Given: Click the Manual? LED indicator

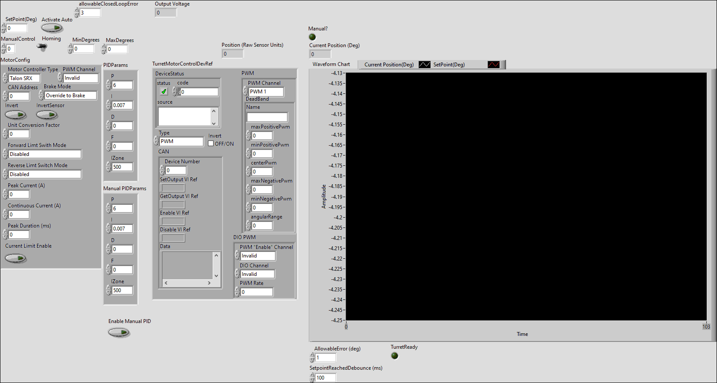Looking at the screenshot, I should tap(312, 37).
